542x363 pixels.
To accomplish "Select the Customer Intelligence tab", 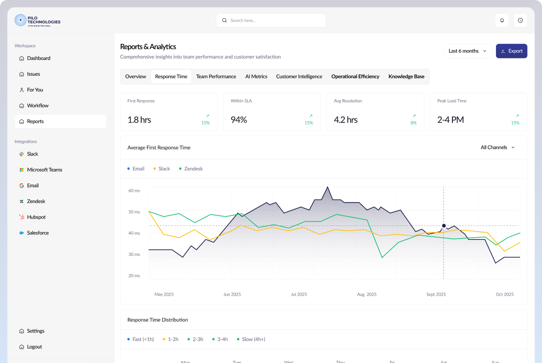I will [x=299, y=76].
